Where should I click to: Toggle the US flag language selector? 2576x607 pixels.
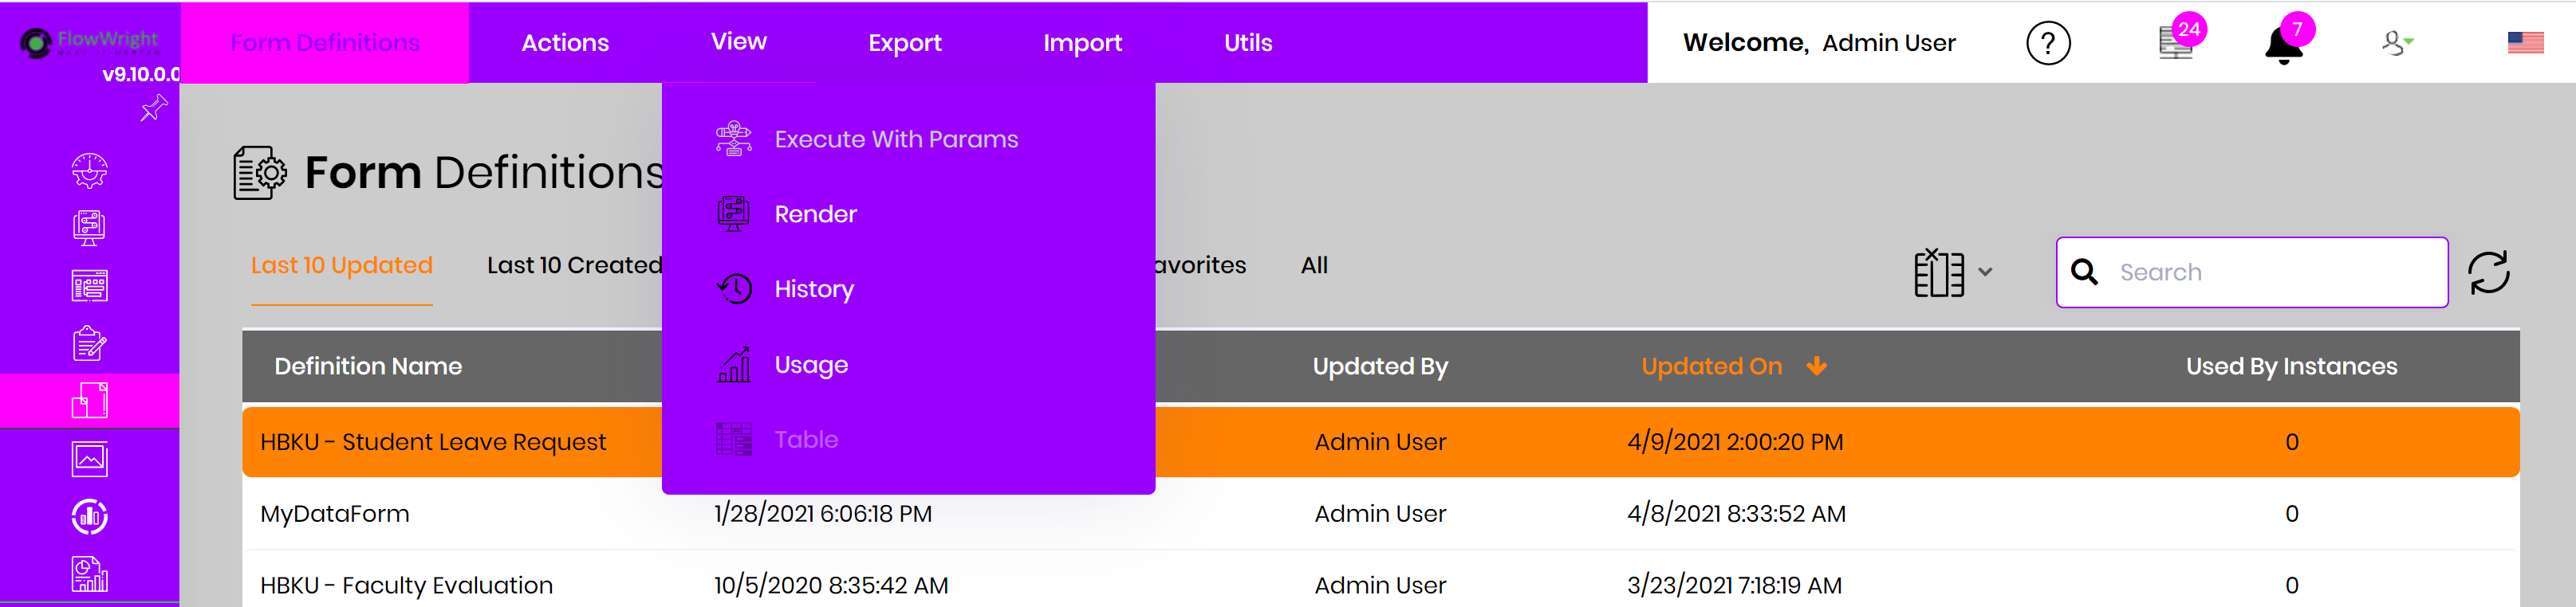(2525, 42)
